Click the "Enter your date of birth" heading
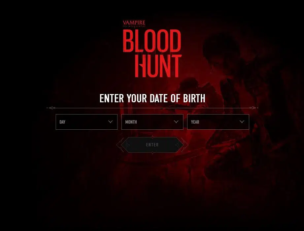Screen dimensions: 304x231 tap(152, 98)
